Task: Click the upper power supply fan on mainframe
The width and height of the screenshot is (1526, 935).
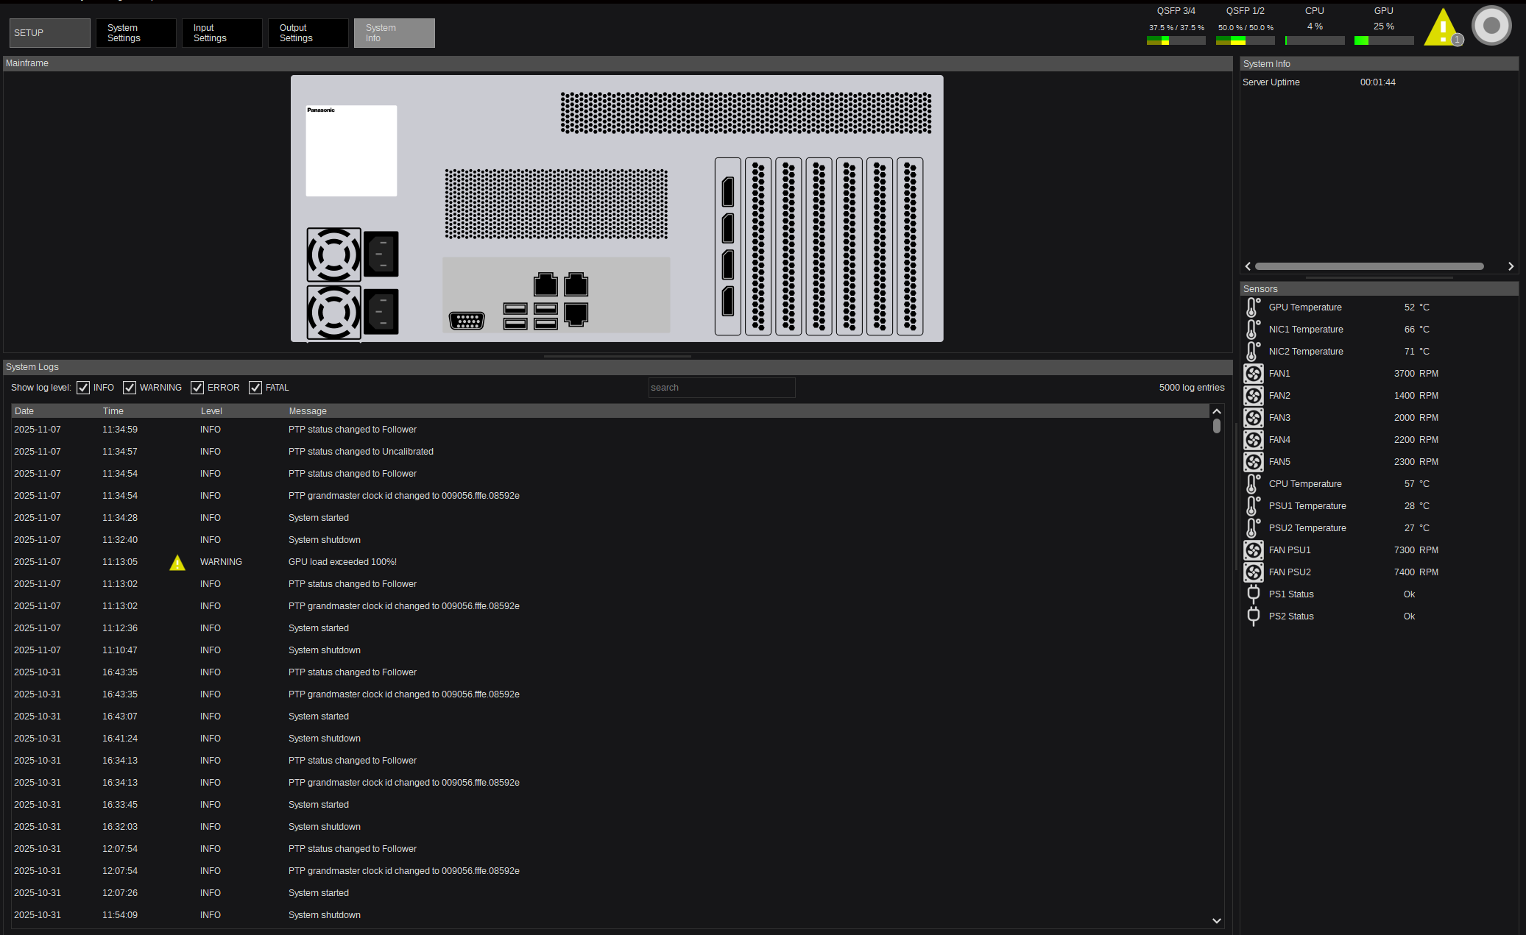Action: point(333,255)
